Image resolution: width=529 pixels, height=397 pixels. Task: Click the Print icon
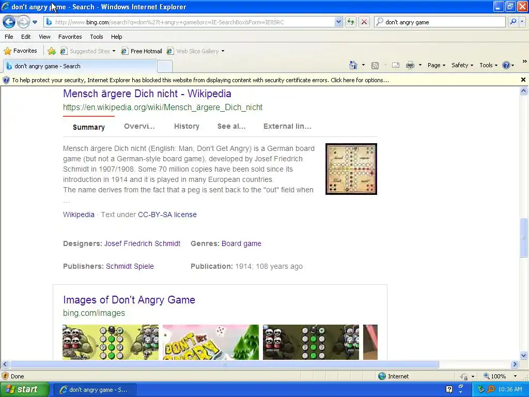point(410,65)
